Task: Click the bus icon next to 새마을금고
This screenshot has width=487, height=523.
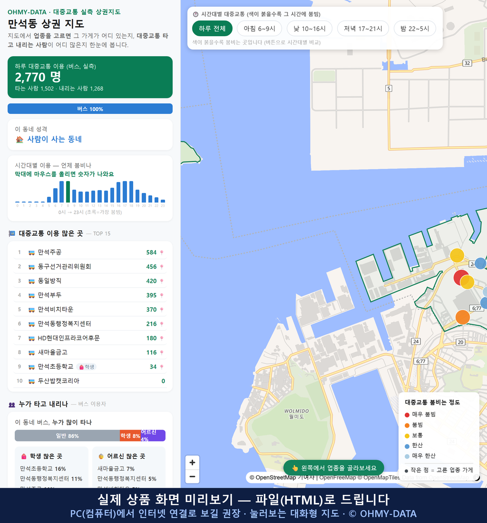Action: tap(32, 352)
